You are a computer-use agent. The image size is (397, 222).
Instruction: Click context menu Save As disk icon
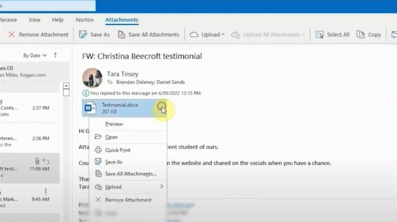[x=98, y=162]
